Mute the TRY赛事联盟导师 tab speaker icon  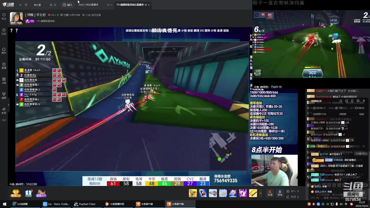point(145,5)
